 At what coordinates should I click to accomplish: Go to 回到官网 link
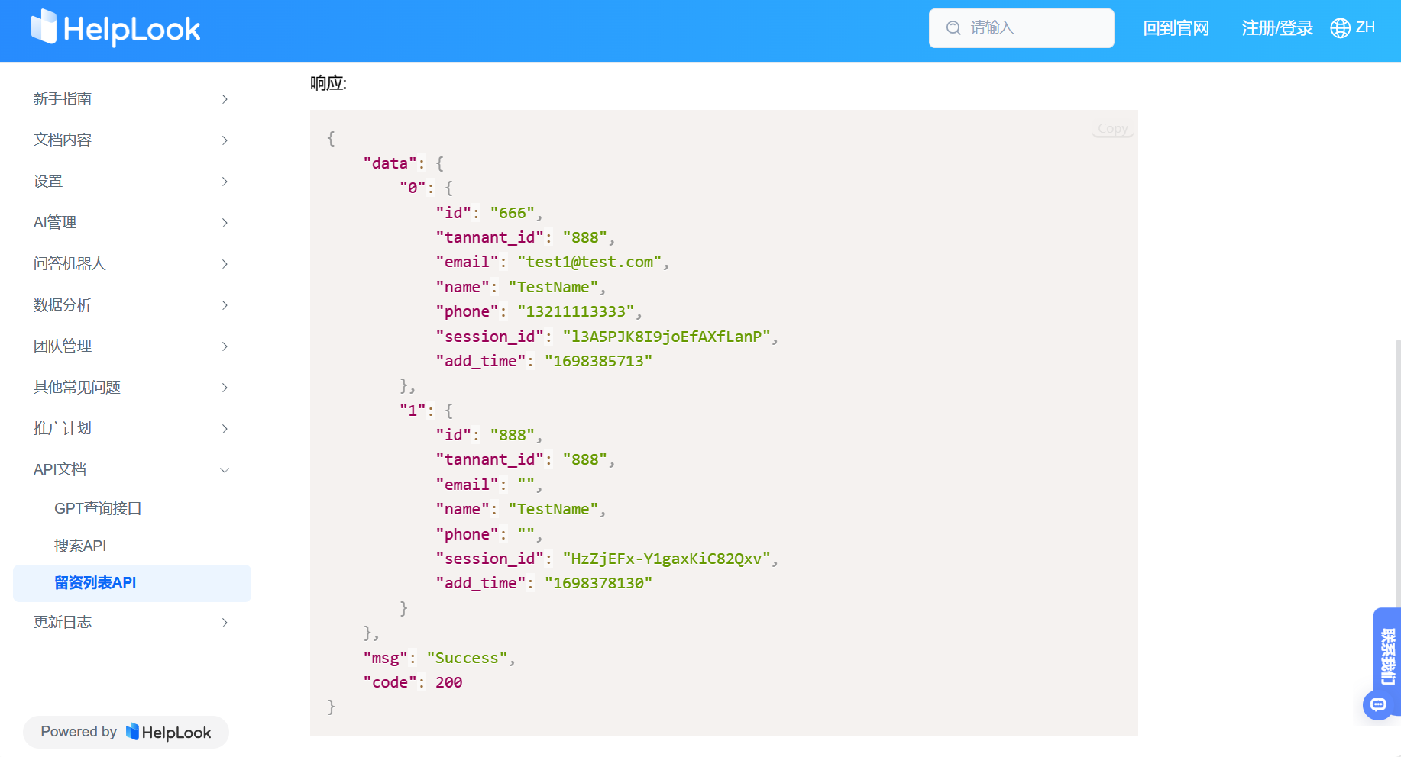coord(1176,28)
